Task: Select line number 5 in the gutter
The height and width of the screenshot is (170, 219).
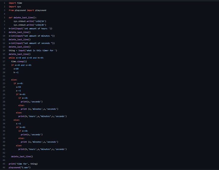Action: pos(4,18)
